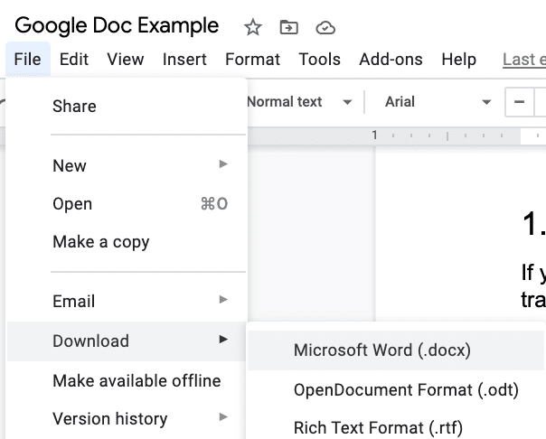Image resolution: width=546 pixels, height=439 pixels.
Task: Download as Microsoft Word (.docx)
Action: 396,350
